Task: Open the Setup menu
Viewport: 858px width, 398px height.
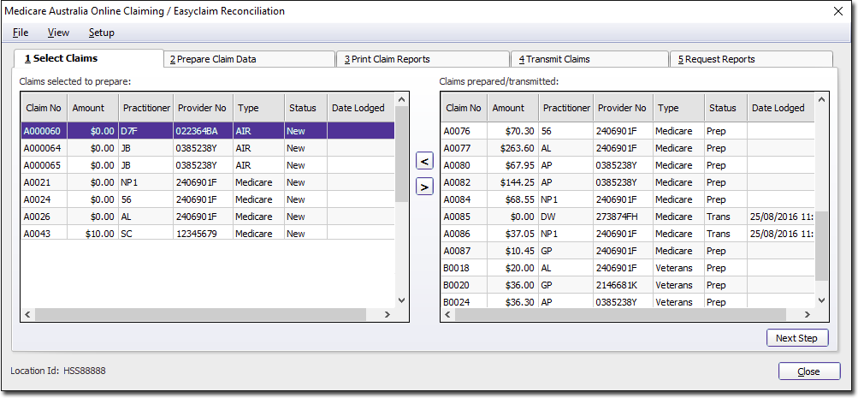Action: pos(101,33)
